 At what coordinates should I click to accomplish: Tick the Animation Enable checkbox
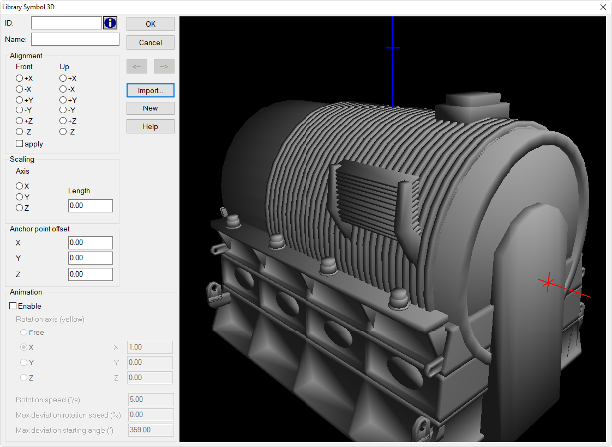(x=13, y=306)
